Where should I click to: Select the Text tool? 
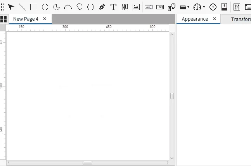click(x=113, y=7)
